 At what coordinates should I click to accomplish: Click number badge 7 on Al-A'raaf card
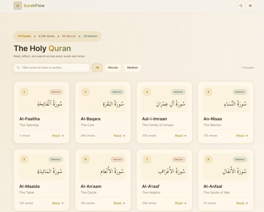click(147, 160)
